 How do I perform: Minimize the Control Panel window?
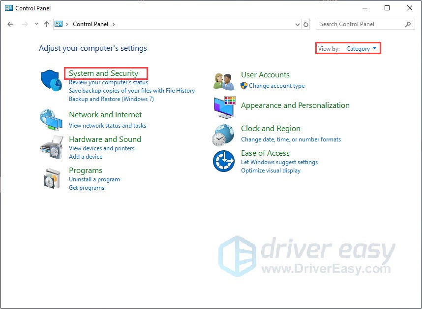(x=365, y=8)
